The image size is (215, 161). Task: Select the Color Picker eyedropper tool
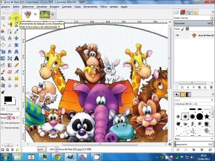coord(16,31)
